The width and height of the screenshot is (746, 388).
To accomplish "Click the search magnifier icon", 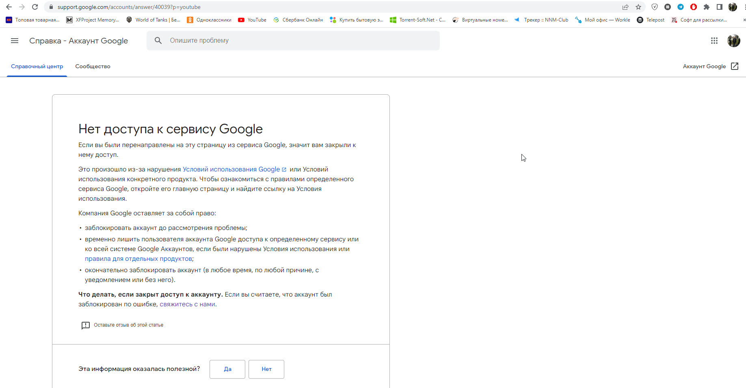I will (x=158, y=41).
